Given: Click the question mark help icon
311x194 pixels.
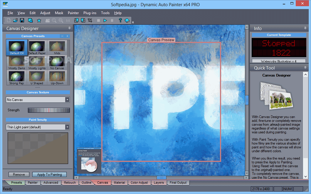Looking at the screenshot, I should coord(120,20).
